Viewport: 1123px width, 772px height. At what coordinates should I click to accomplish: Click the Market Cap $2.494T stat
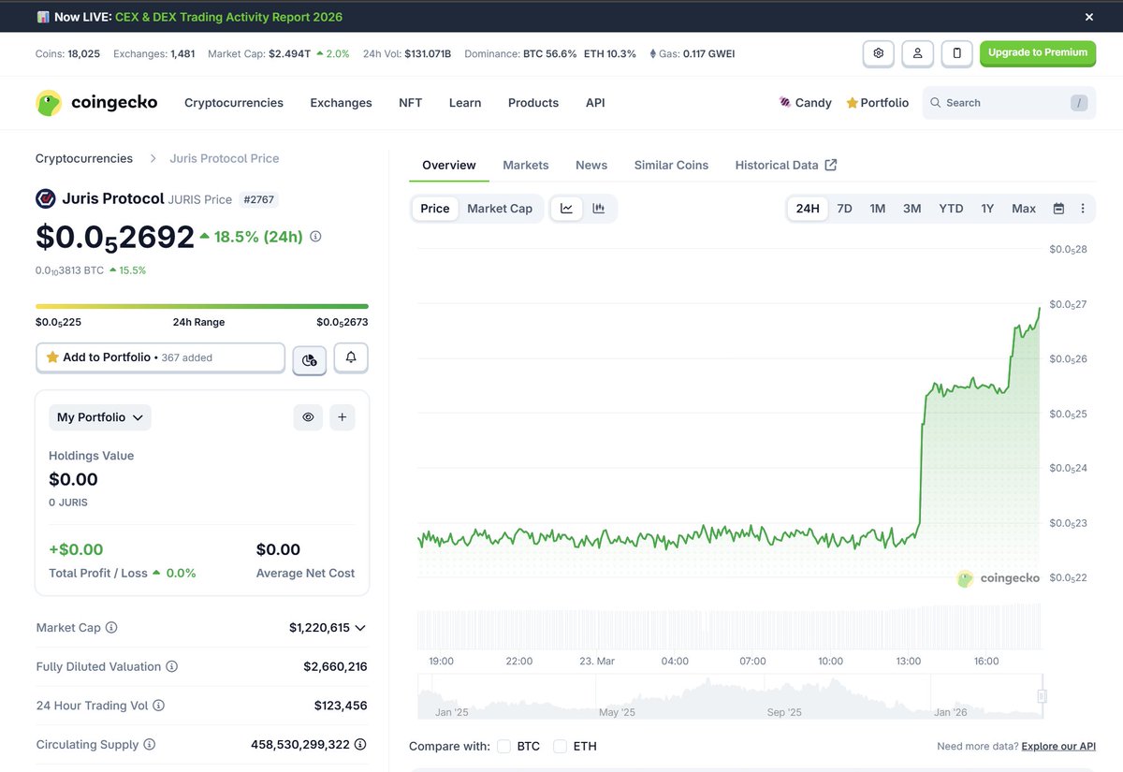click(x=278, y=53)
